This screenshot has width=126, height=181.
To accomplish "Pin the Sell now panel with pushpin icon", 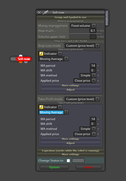I will pos(45,12).
